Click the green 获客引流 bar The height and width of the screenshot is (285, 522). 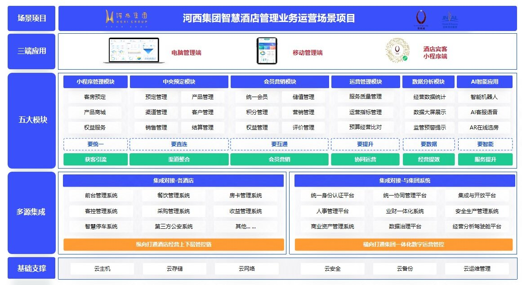(95, 160)
